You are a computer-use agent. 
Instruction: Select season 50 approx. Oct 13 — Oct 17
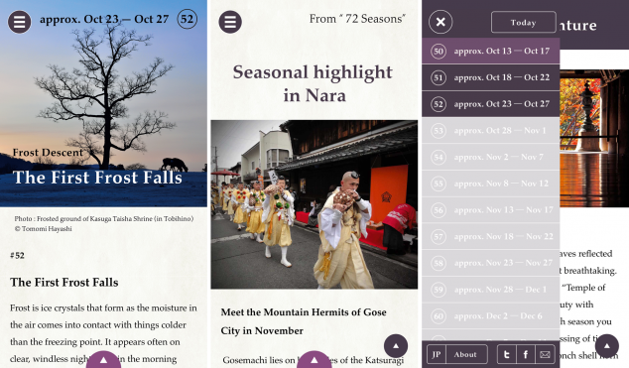point(491,51)
